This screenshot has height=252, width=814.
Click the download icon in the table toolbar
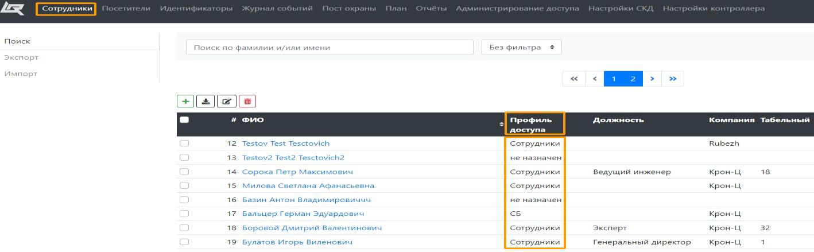coord(204,102)
